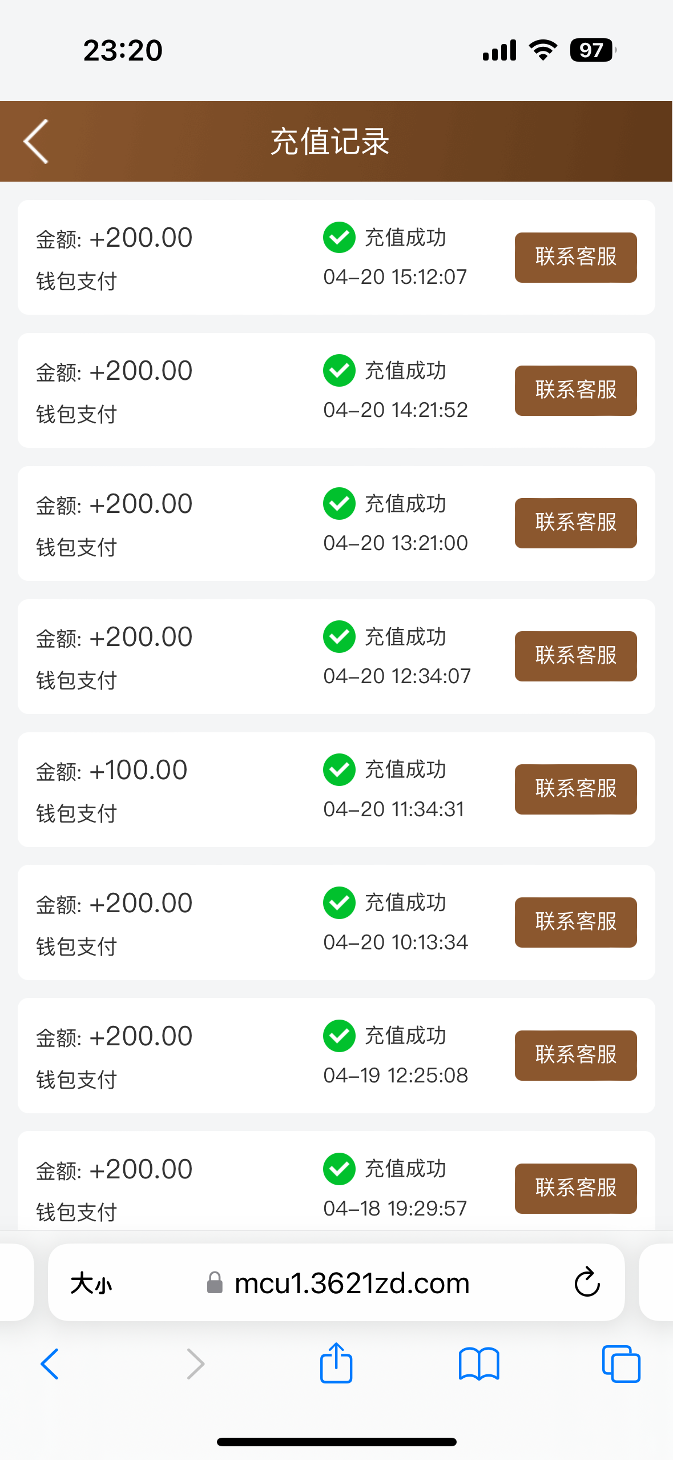
Task: Go back using Safari's bottom back arrow
Action: 50,1364
